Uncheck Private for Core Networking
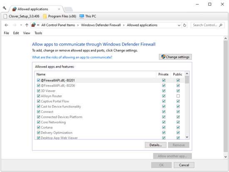This screenshot has width=229, height=172. pos(164,122)
